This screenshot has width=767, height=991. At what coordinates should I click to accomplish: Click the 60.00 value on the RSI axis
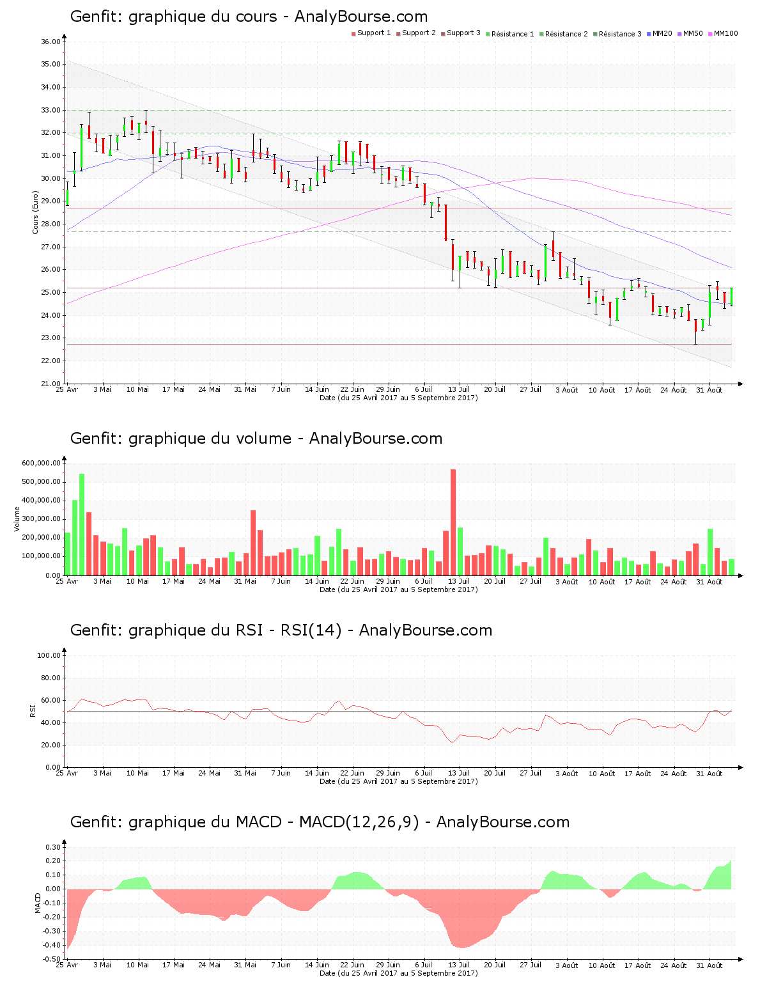tap(50, 700)
